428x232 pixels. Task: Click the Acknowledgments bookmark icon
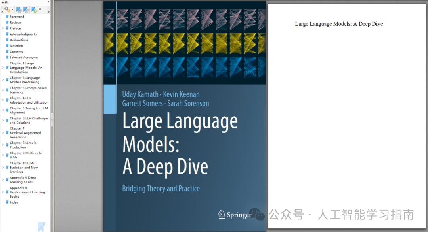point(7,34)
